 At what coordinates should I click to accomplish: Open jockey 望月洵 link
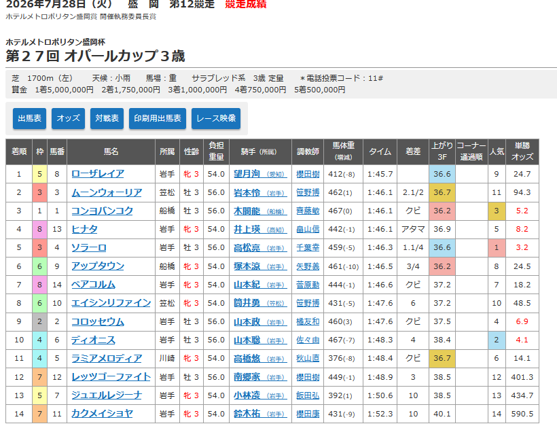tap(260, 174)
